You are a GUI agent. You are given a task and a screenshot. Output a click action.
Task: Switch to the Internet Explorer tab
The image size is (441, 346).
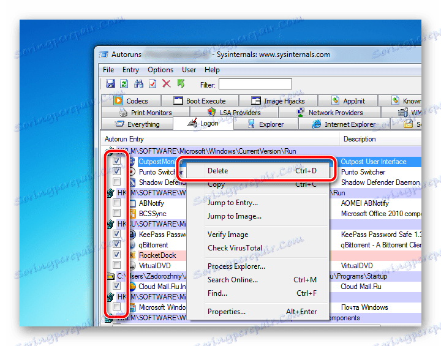pyautogui.click(x=344, y=124)
